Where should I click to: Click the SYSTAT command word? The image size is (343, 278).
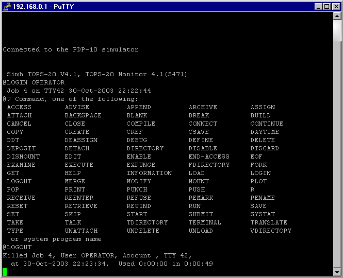click(x=263, y=214)
